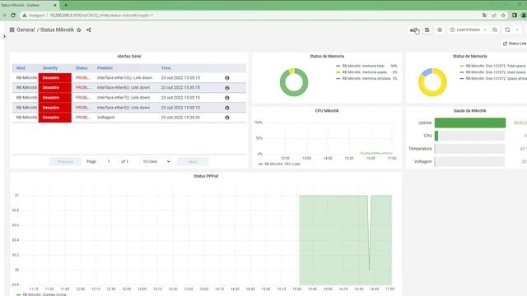This screenshot has height=296, width=527.
Task: Click the yellow disk space donut chart
Action: pyautogui.click(x=432, y=82)
